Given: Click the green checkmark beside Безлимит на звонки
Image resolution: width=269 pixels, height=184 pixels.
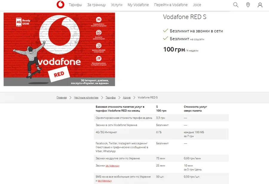Looking at the screenshot, I should tap(166, 31).
